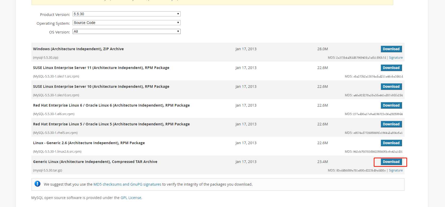This screenshot has height=207, width=445.
Task: Download Red Hat Enterprise Linux 5 RPM package
Action: 391,124
